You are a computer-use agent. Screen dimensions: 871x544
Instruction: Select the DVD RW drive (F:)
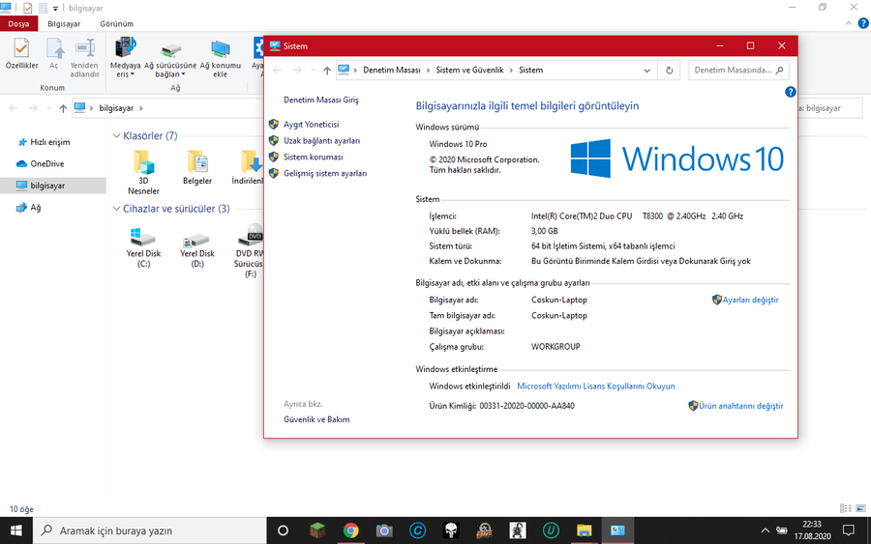pos(251,250)
